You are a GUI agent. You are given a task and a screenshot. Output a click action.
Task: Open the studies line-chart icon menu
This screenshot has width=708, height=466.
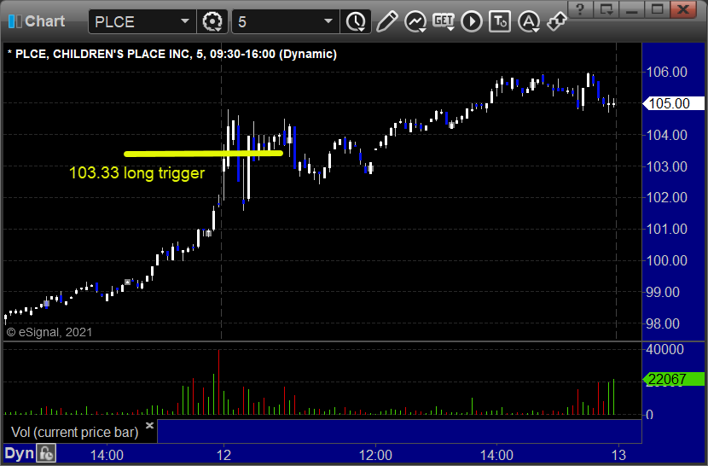[x=415, y=21]
